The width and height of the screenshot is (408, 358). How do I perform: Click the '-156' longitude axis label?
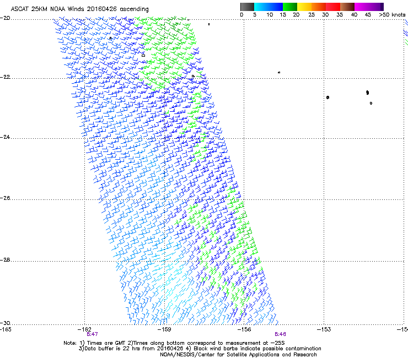point(244,329)
